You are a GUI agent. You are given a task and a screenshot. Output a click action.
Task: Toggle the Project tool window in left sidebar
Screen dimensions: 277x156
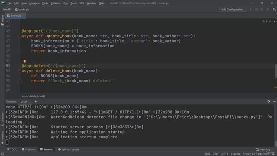pyautogui.click(x=2, y=20)
